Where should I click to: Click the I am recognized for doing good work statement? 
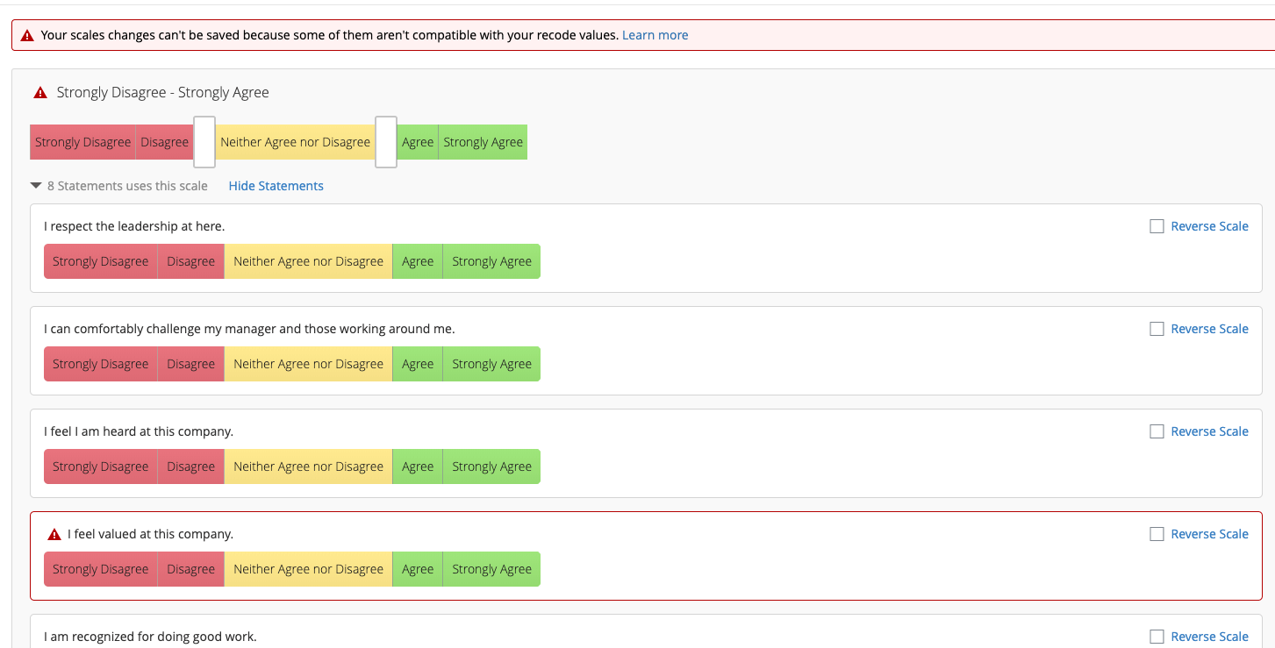click(x=150, y=637)
